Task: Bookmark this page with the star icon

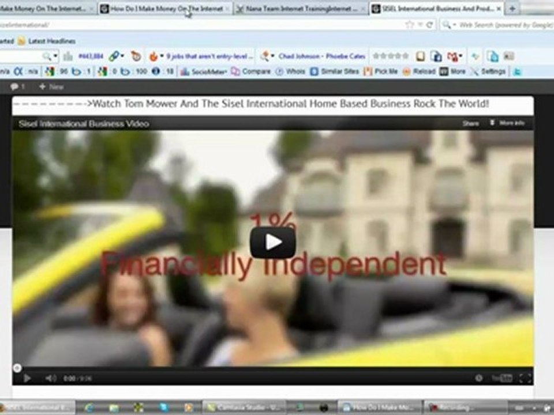Action: pos(410,24)
